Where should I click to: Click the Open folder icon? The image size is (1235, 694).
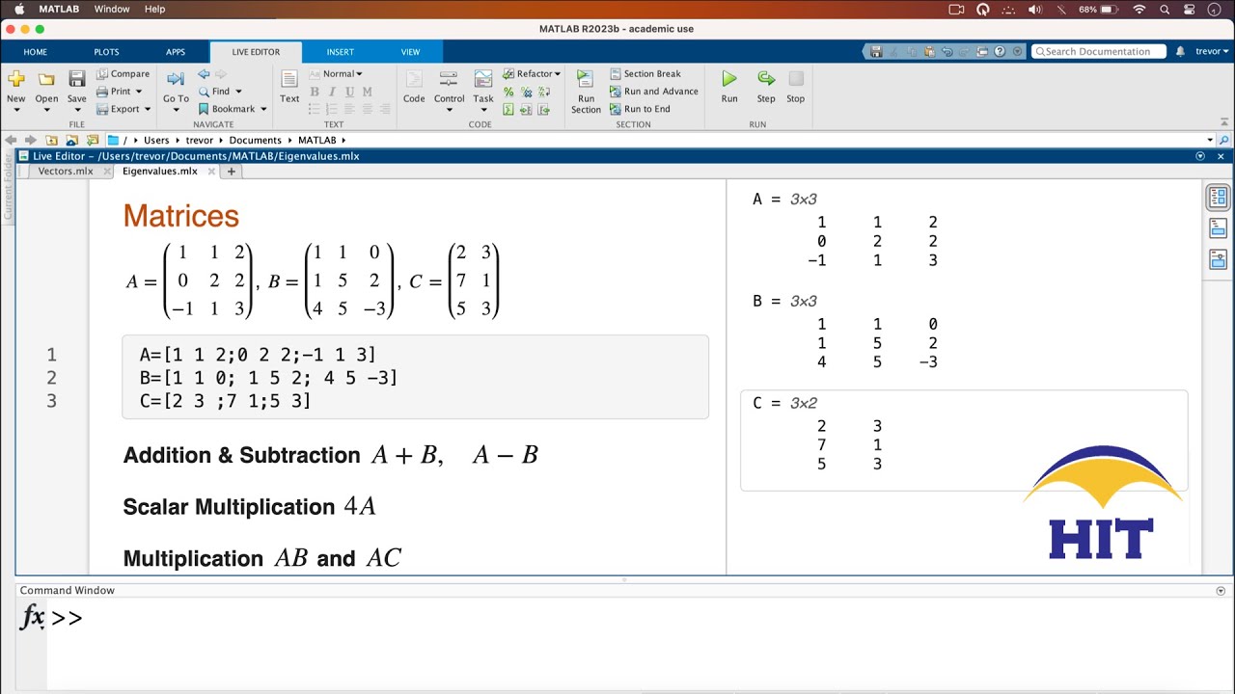click(46, 79)
